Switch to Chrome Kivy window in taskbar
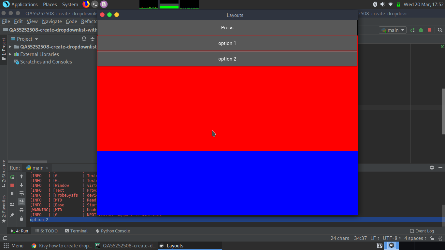This screenshot has height=250, width=445. (x=62, y=246)
